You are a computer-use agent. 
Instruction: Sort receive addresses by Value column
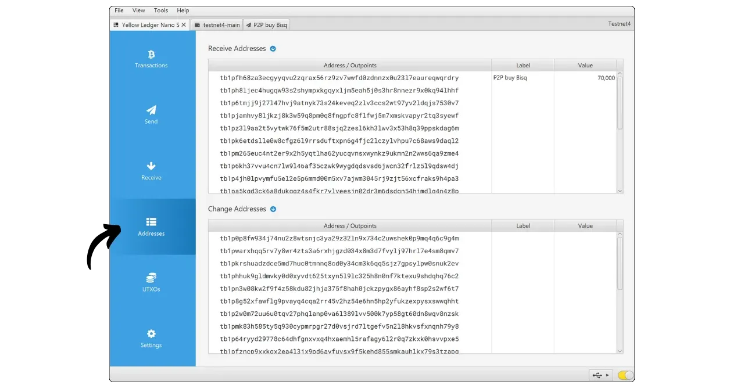pyautogui.click(x=585, y=66)
